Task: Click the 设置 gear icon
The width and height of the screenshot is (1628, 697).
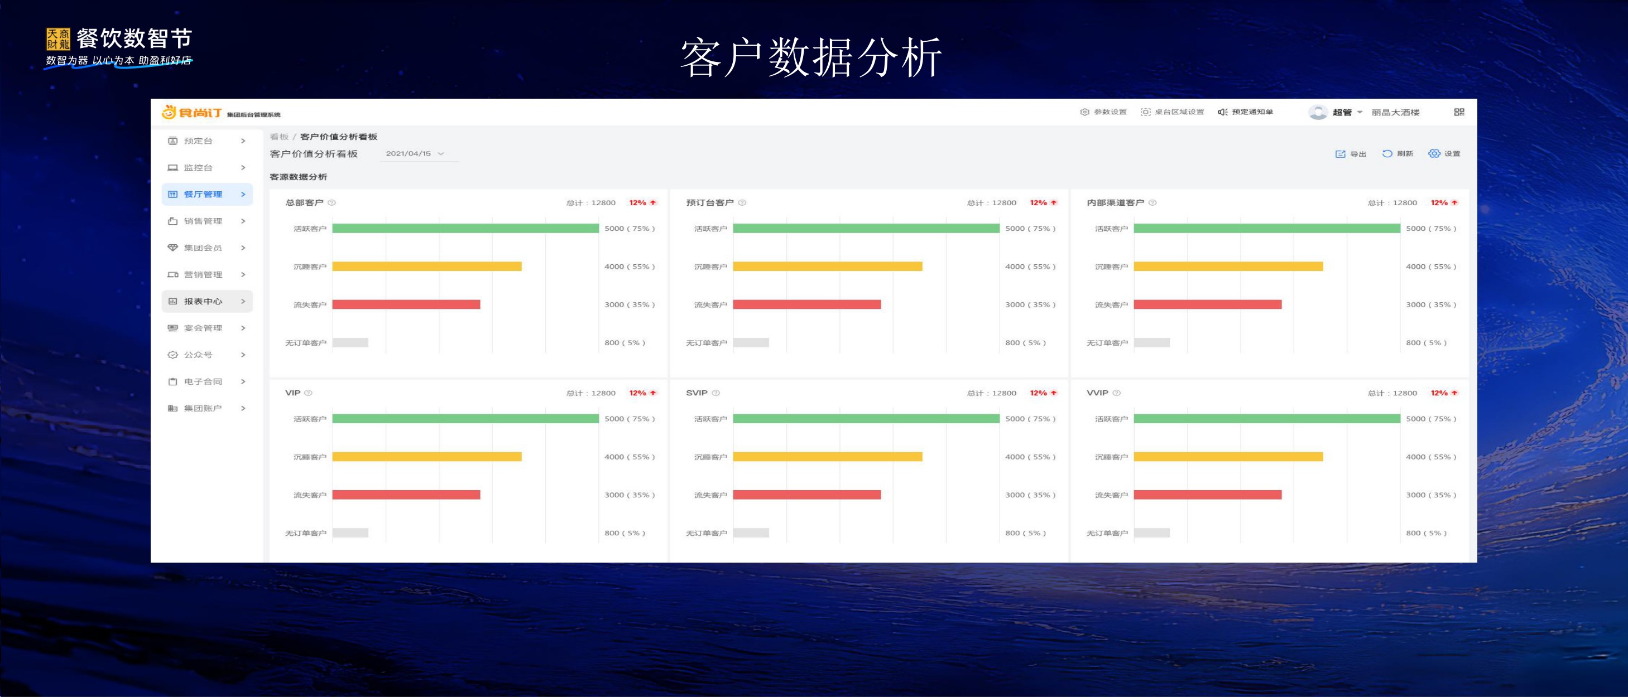Action: point(1434,153)
